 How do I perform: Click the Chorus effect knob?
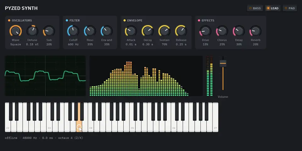coord(222,31)
